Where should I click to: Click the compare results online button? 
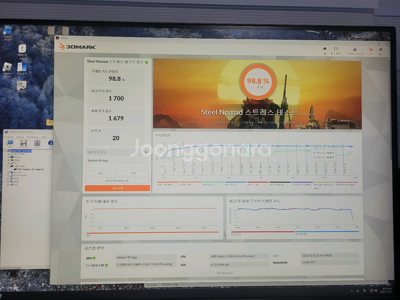pos(117,181)
